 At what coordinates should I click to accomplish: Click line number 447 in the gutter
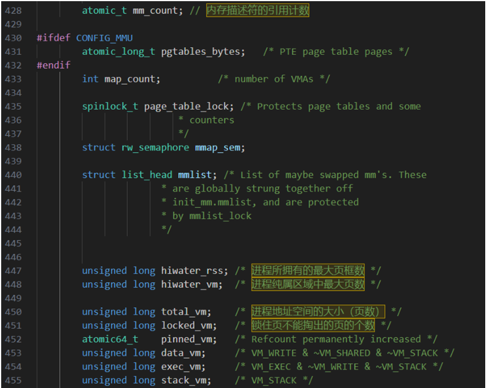click(14, 271)
